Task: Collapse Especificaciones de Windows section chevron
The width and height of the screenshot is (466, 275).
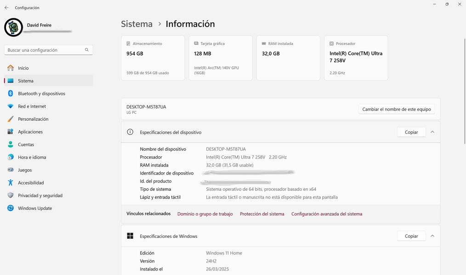Action: pos(432,236)
